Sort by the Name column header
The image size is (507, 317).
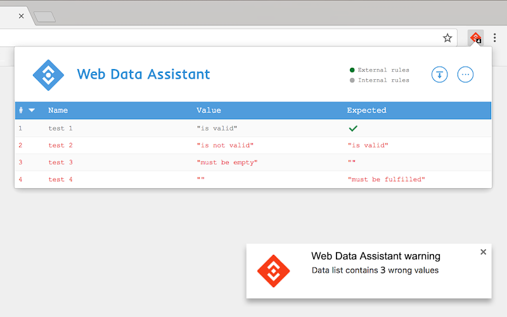(58, 110)
